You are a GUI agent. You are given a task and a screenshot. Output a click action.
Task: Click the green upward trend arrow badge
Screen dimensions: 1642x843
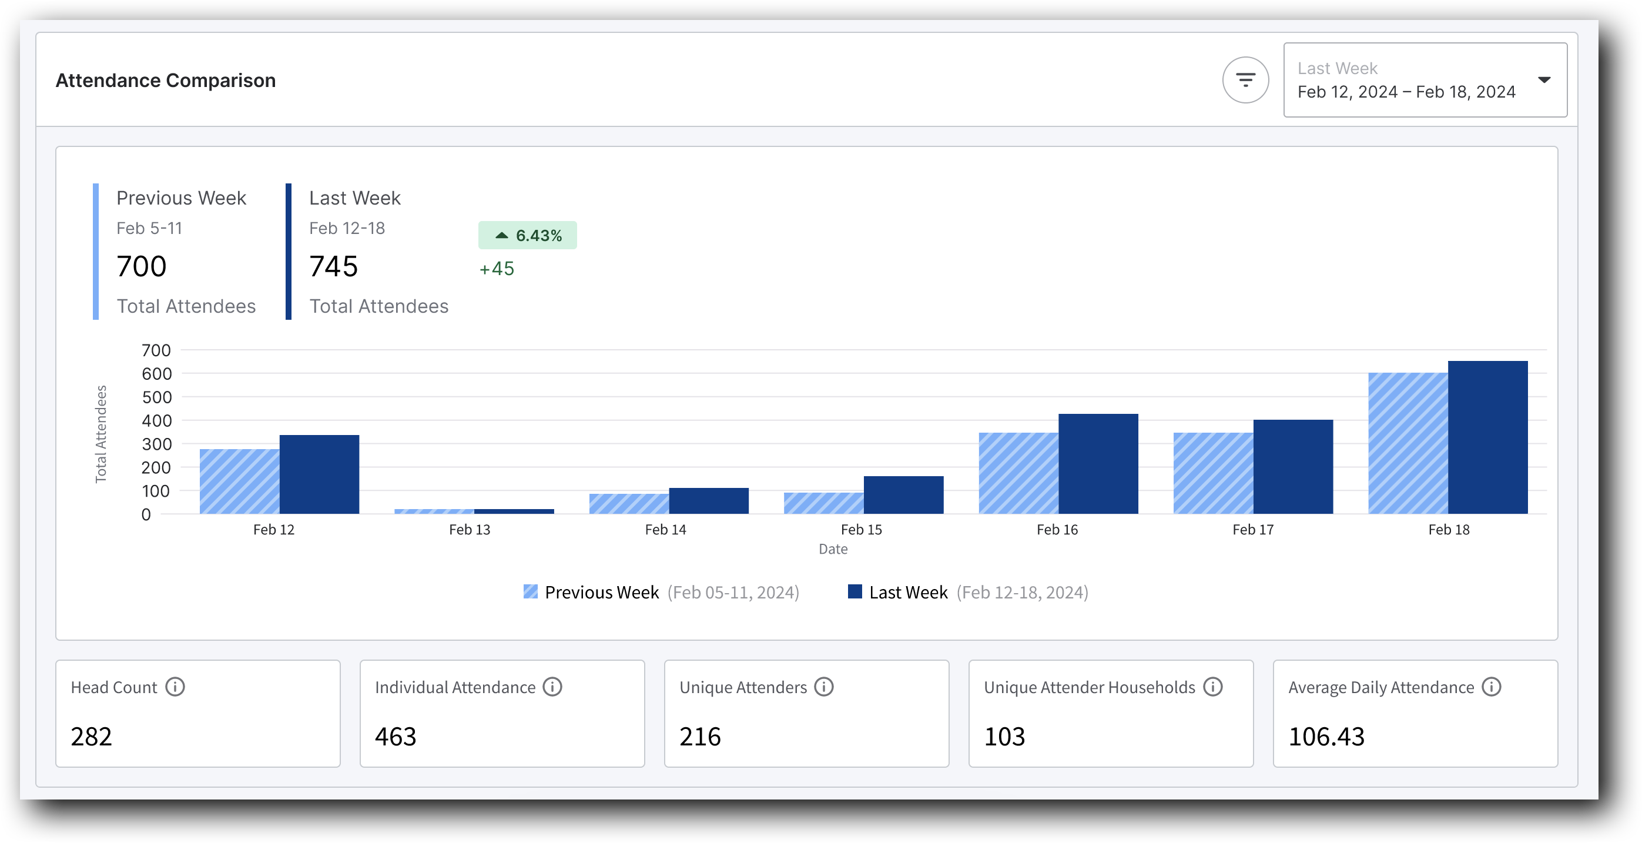[x=503, y=235]
